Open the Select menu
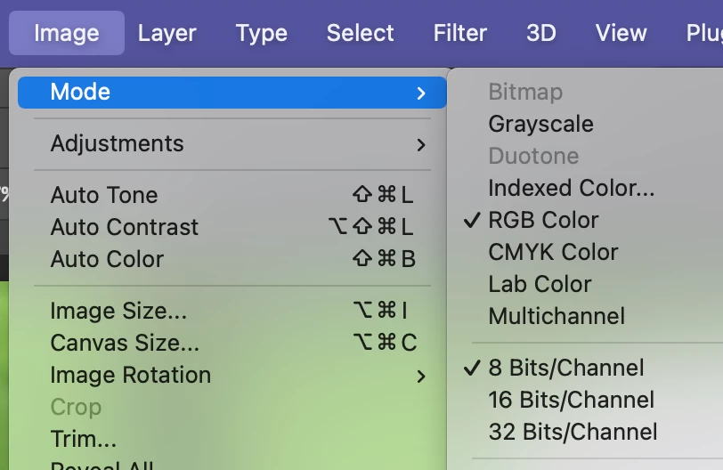The width and height of the screenshot is (723, 470). coord(360,34)
